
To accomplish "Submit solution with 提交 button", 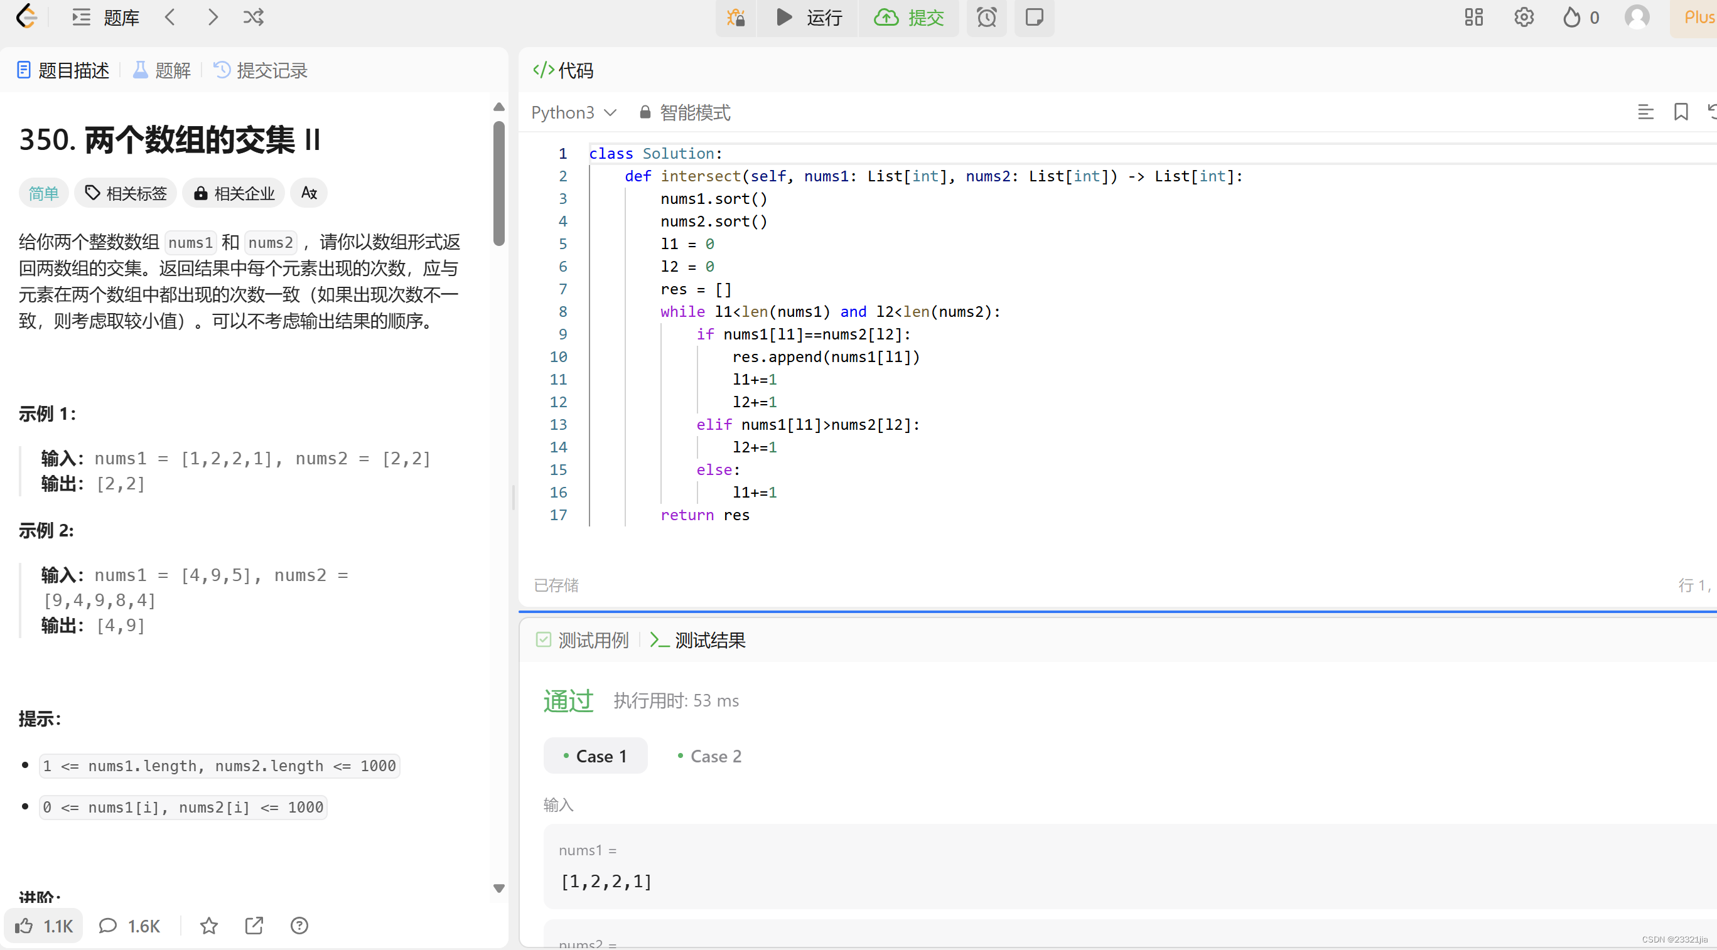I will pos(909,18).
